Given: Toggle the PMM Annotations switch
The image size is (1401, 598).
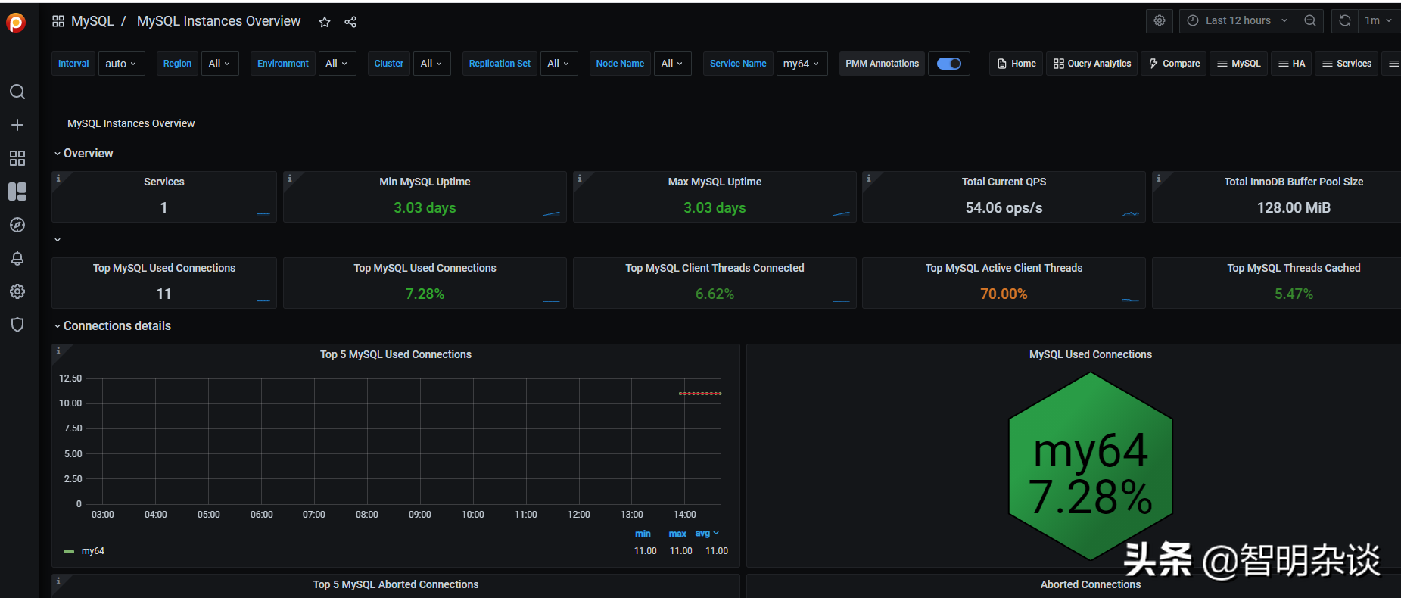Looking at the screenshot, I should pyautogui.click(x=949, y=64).
